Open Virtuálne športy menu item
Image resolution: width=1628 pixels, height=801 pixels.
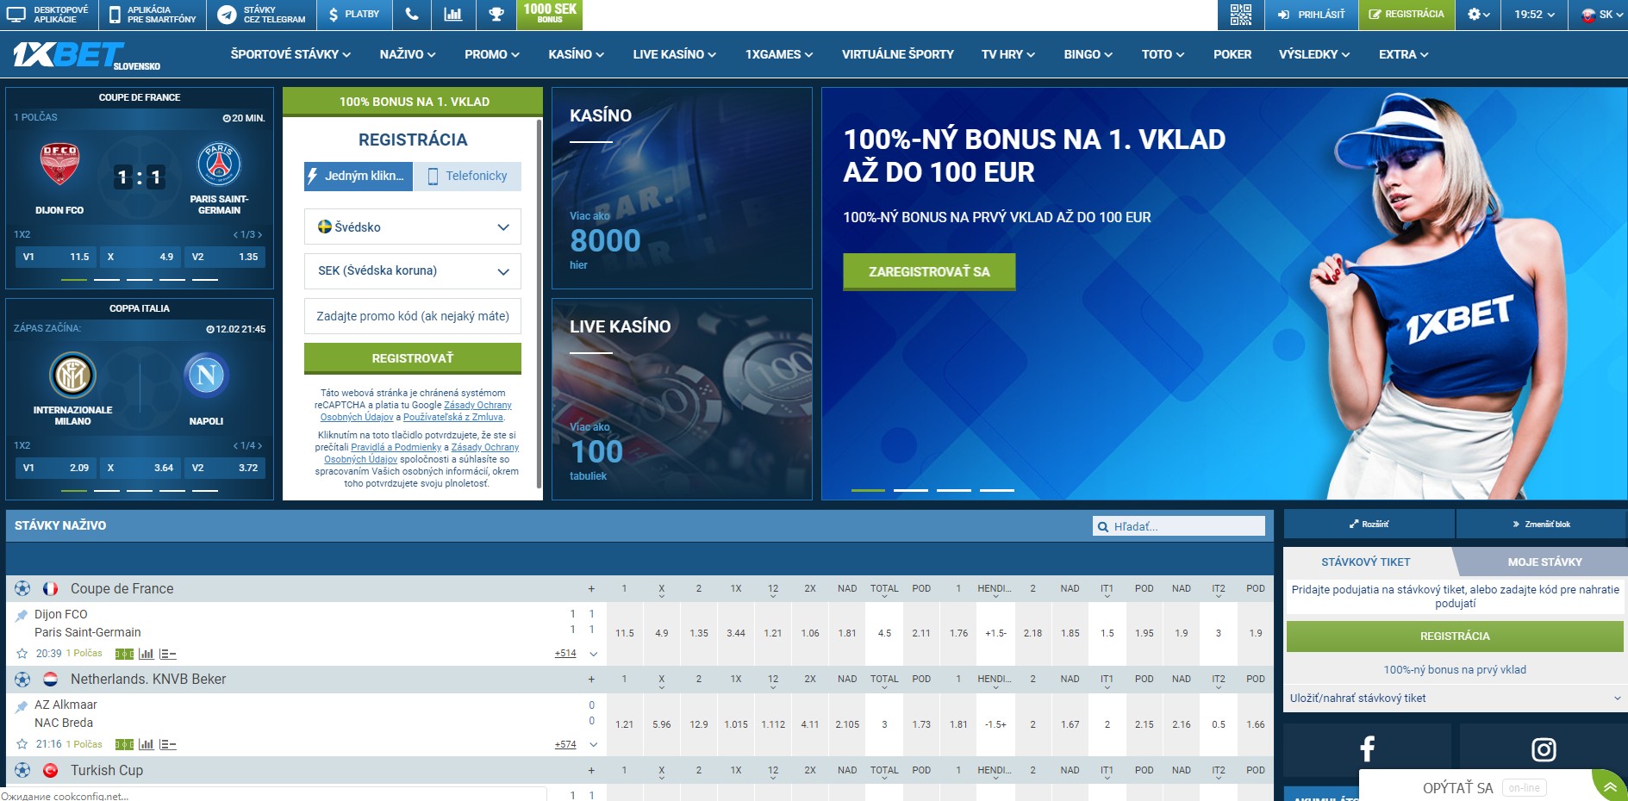[x=897, y=54]
